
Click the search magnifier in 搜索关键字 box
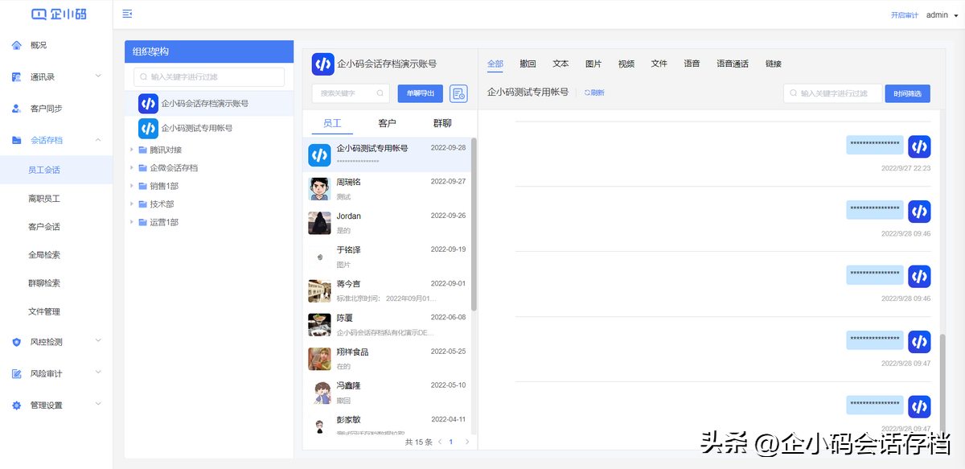[x=380, y=93]
